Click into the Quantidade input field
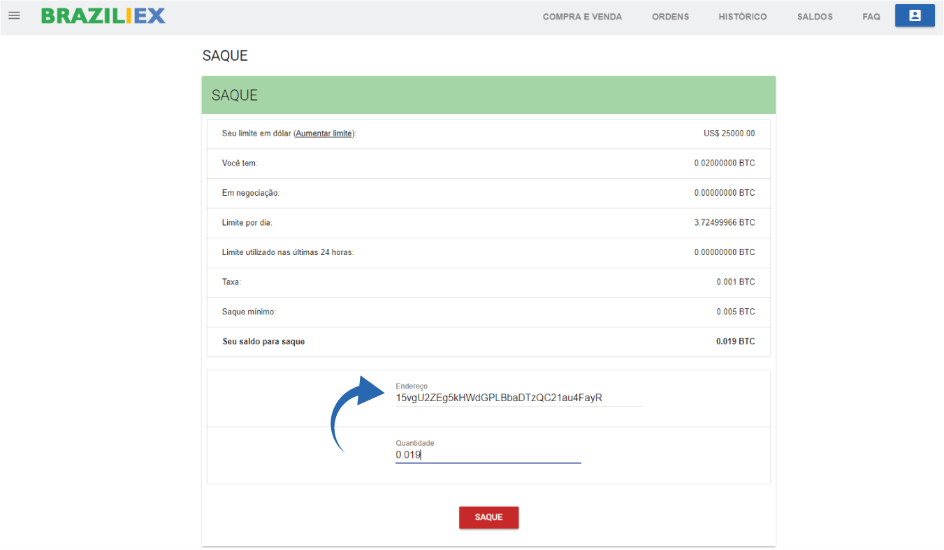 pyautogui.click(x=488, y=455)
